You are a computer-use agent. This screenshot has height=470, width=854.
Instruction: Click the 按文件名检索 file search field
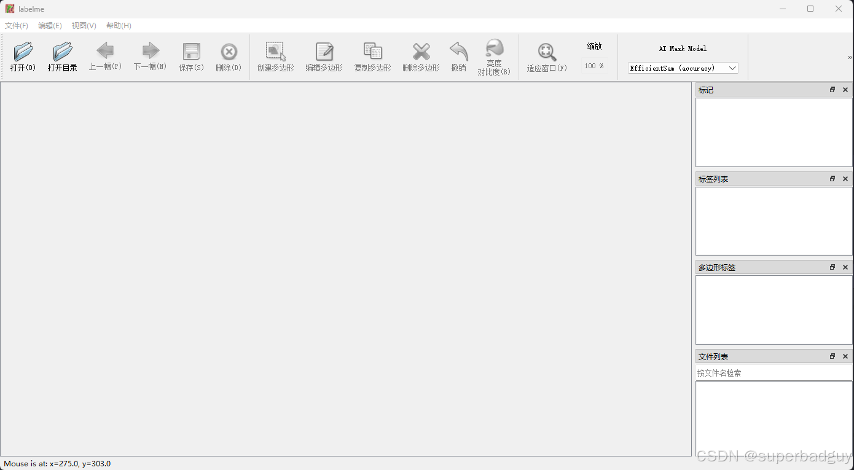click(x=774, y=373)
